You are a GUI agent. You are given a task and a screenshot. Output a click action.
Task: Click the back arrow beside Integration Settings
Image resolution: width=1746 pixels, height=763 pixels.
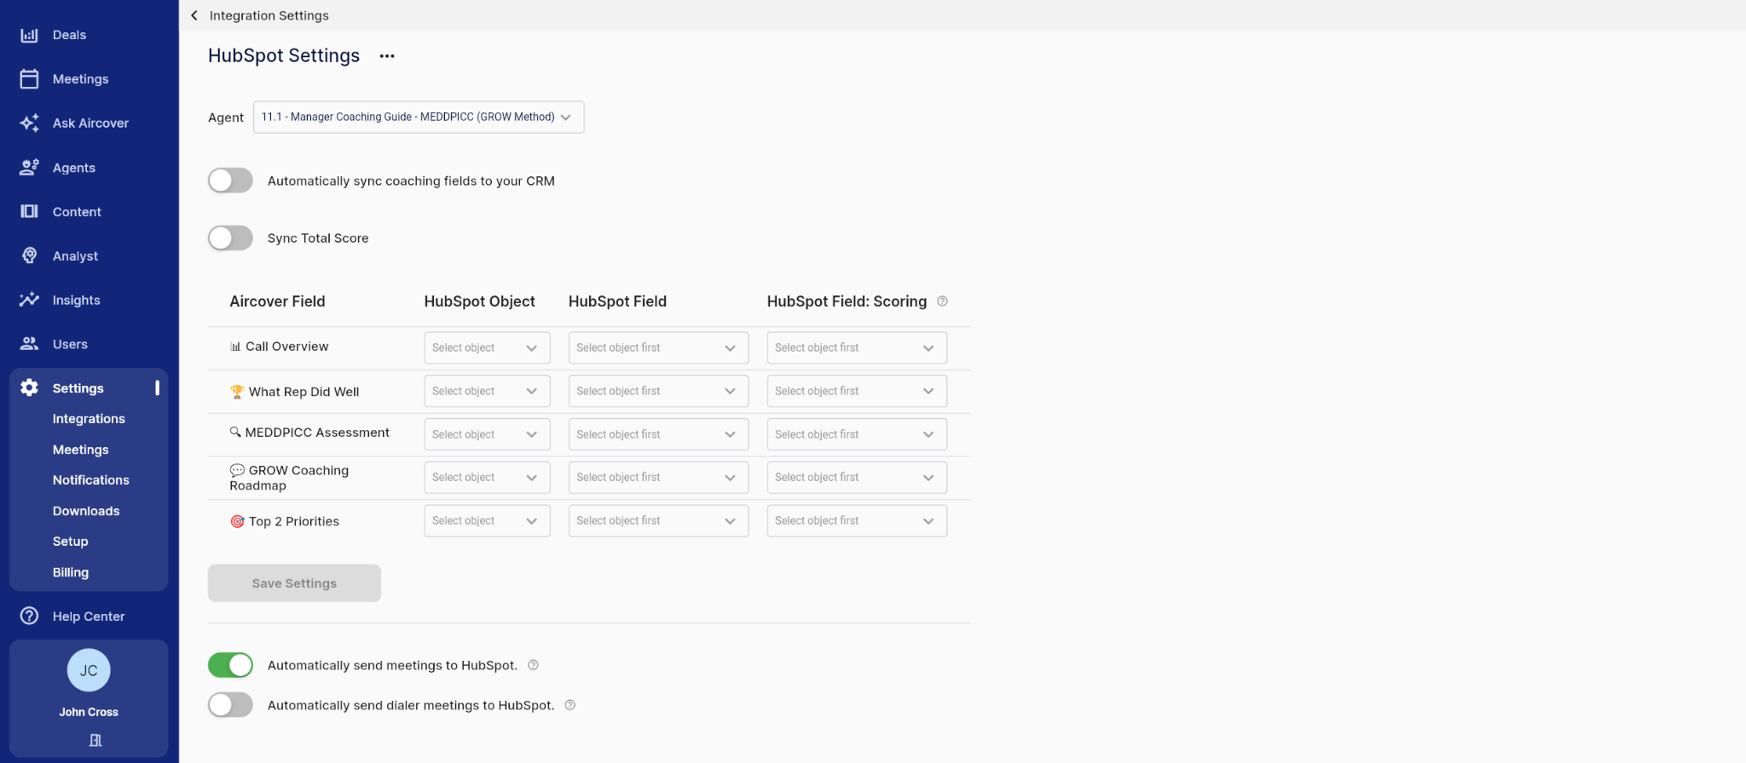pos(194,15)
